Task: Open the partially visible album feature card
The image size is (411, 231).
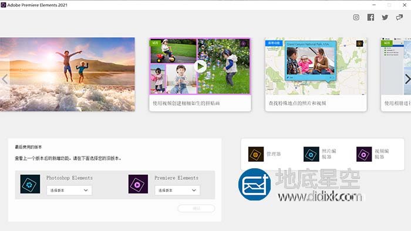Action: [x=396, y=74]
